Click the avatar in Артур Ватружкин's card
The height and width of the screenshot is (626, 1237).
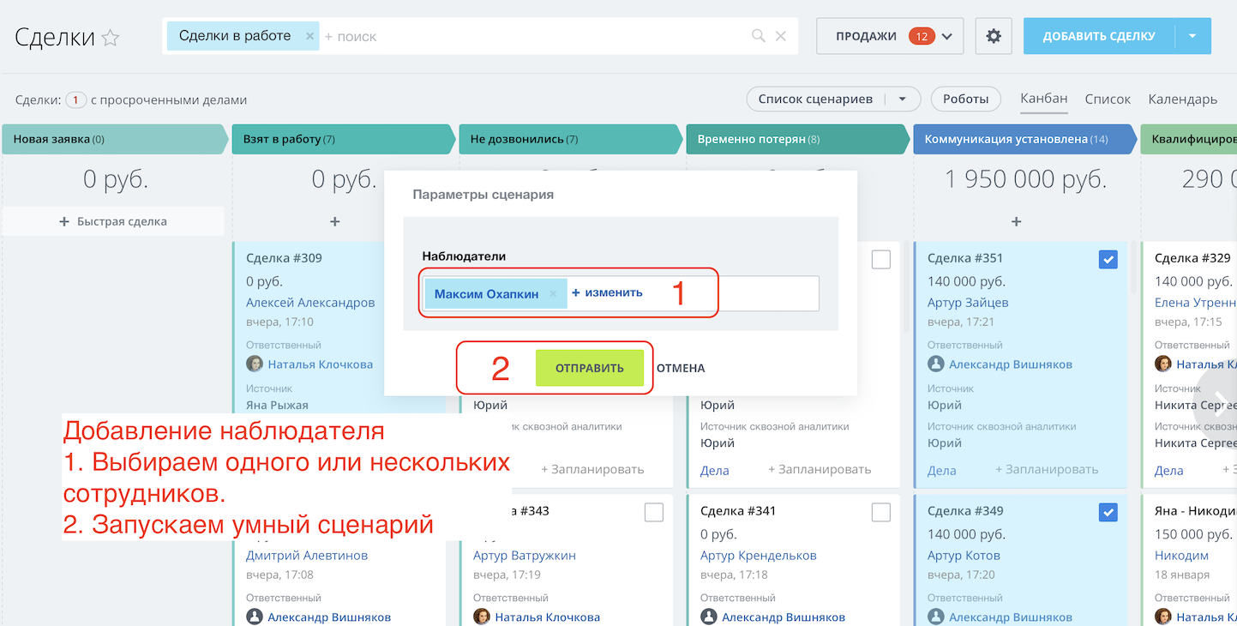pos(482,617)
